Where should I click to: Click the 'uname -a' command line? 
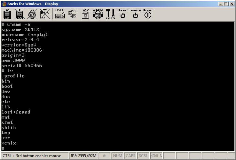click(x=16, y=24)
